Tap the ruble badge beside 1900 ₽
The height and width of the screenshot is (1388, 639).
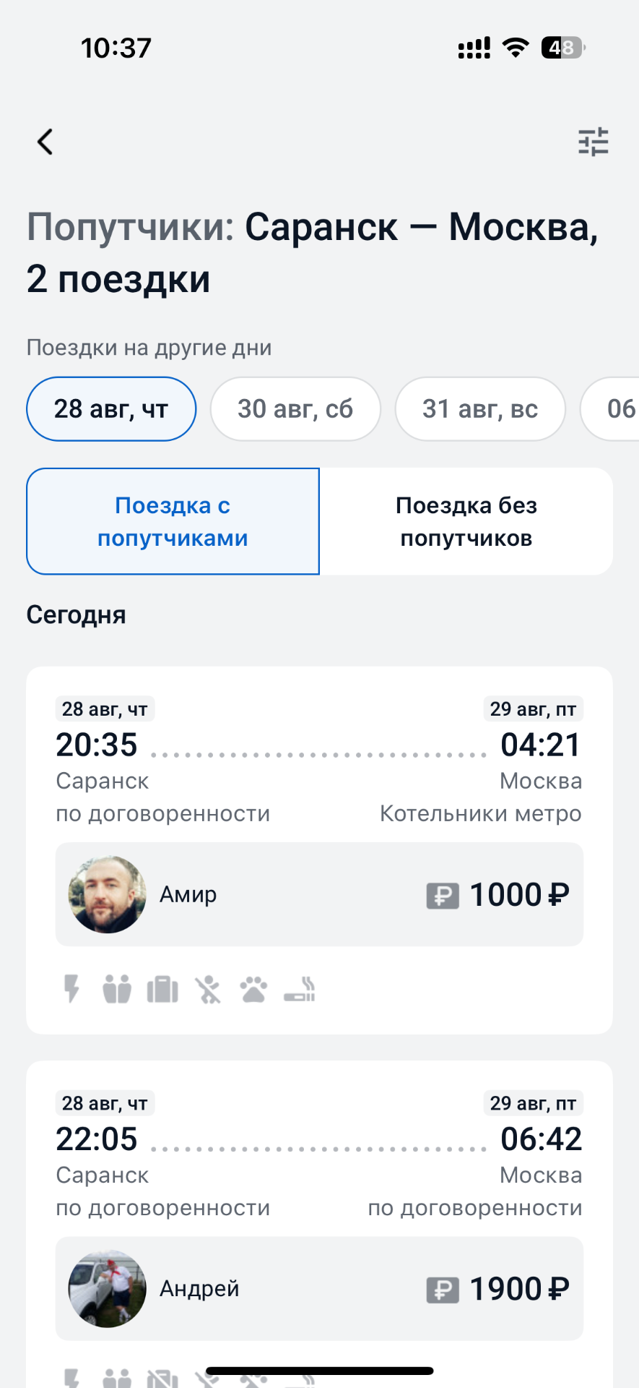pos(443,1290)
